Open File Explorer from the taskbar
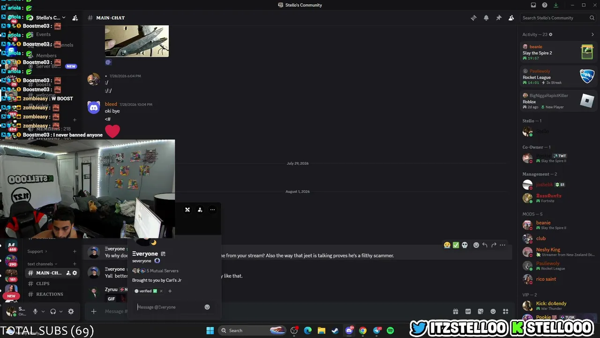The width and height of the screenshot is (600, 338). point(322,330)
